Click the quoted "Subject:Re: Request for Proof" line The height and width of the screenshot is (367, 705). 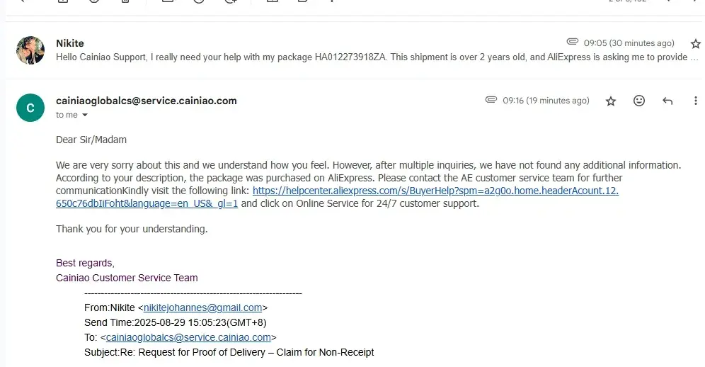coord(229,352)
